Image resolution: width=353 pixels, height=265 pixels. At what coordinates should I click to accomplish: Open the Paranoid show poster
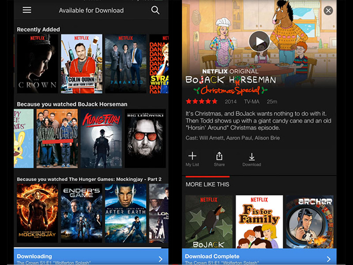(x=125, y=63)
